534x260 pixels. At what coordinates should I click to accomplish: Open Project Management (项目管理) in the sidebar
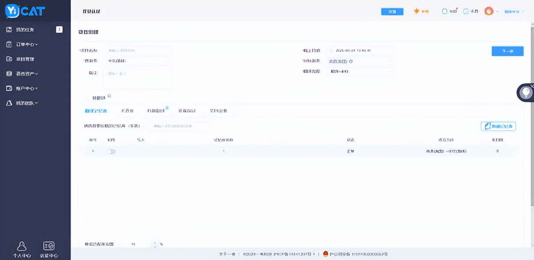tap(25, 59)
